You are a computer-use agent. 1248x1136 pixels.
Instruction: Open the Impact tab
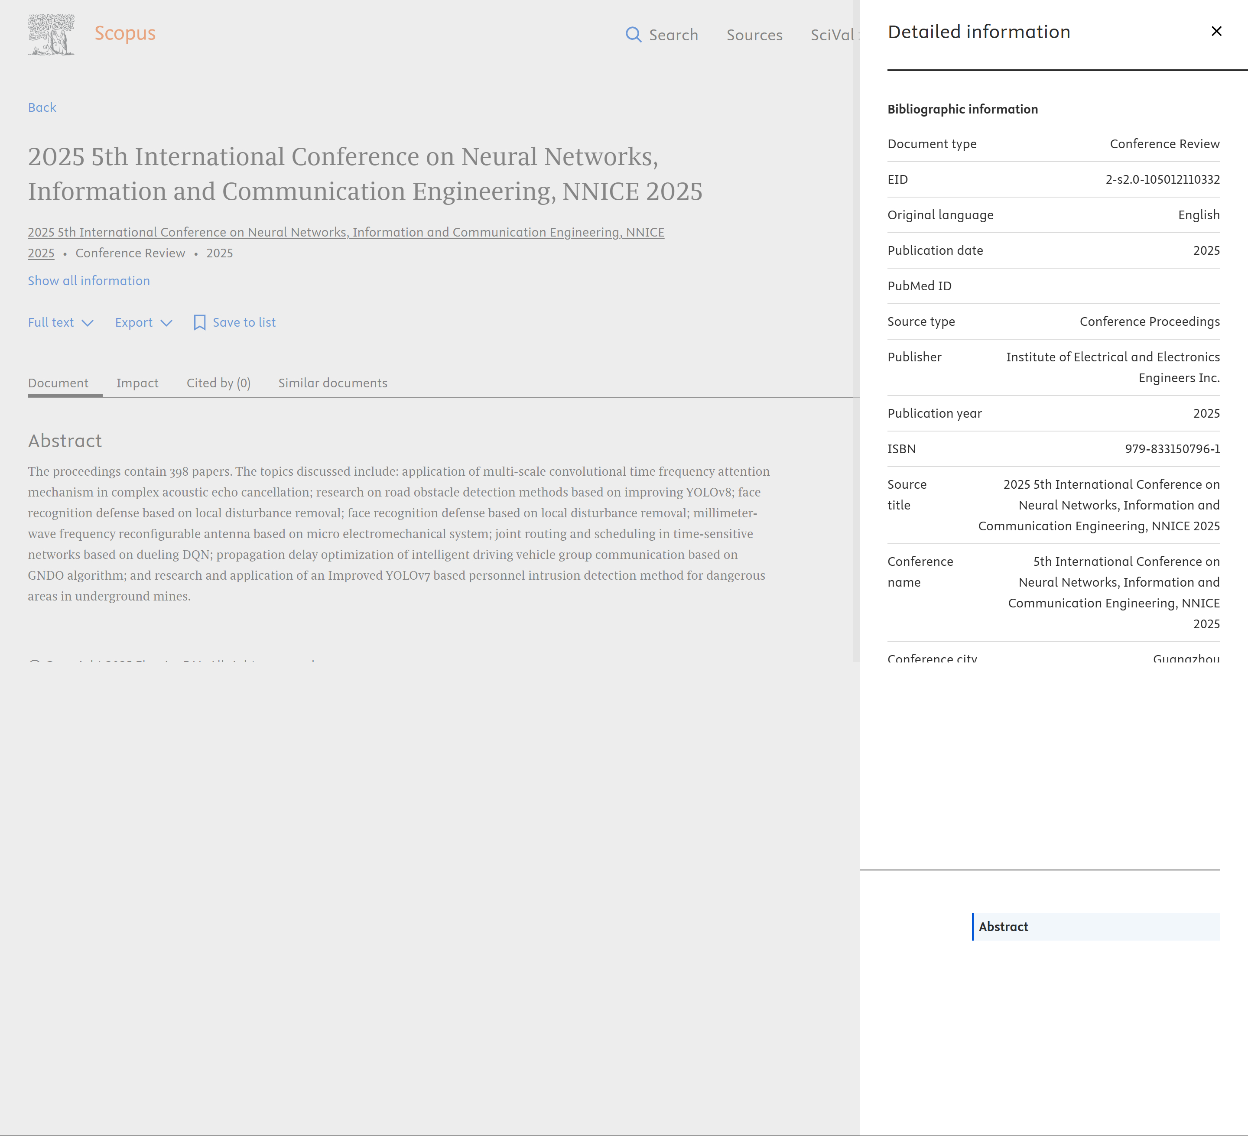tap(137, 383)
